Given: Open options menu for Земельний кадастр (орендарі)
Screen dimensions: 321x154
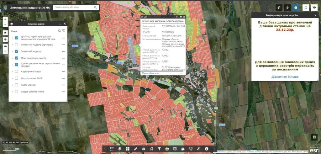Looking at the screenshot, I should [63, 45].
